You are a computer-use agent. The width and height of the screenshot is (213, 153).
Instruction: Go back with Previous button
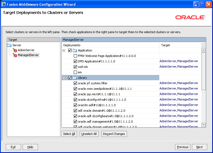pos(183,147)
